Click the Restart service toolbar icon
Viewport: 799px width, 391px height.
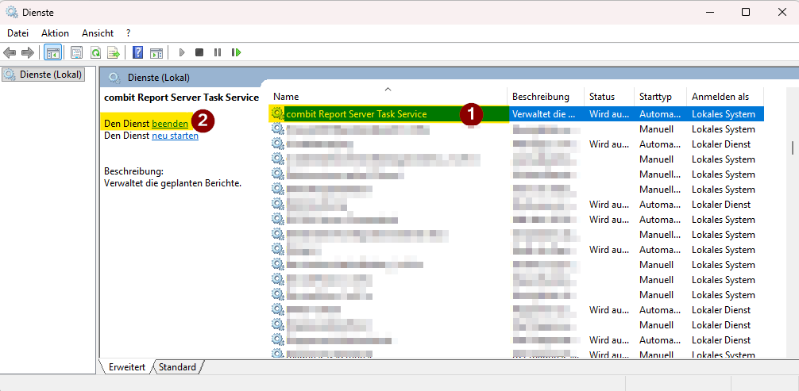pos(236,52)
